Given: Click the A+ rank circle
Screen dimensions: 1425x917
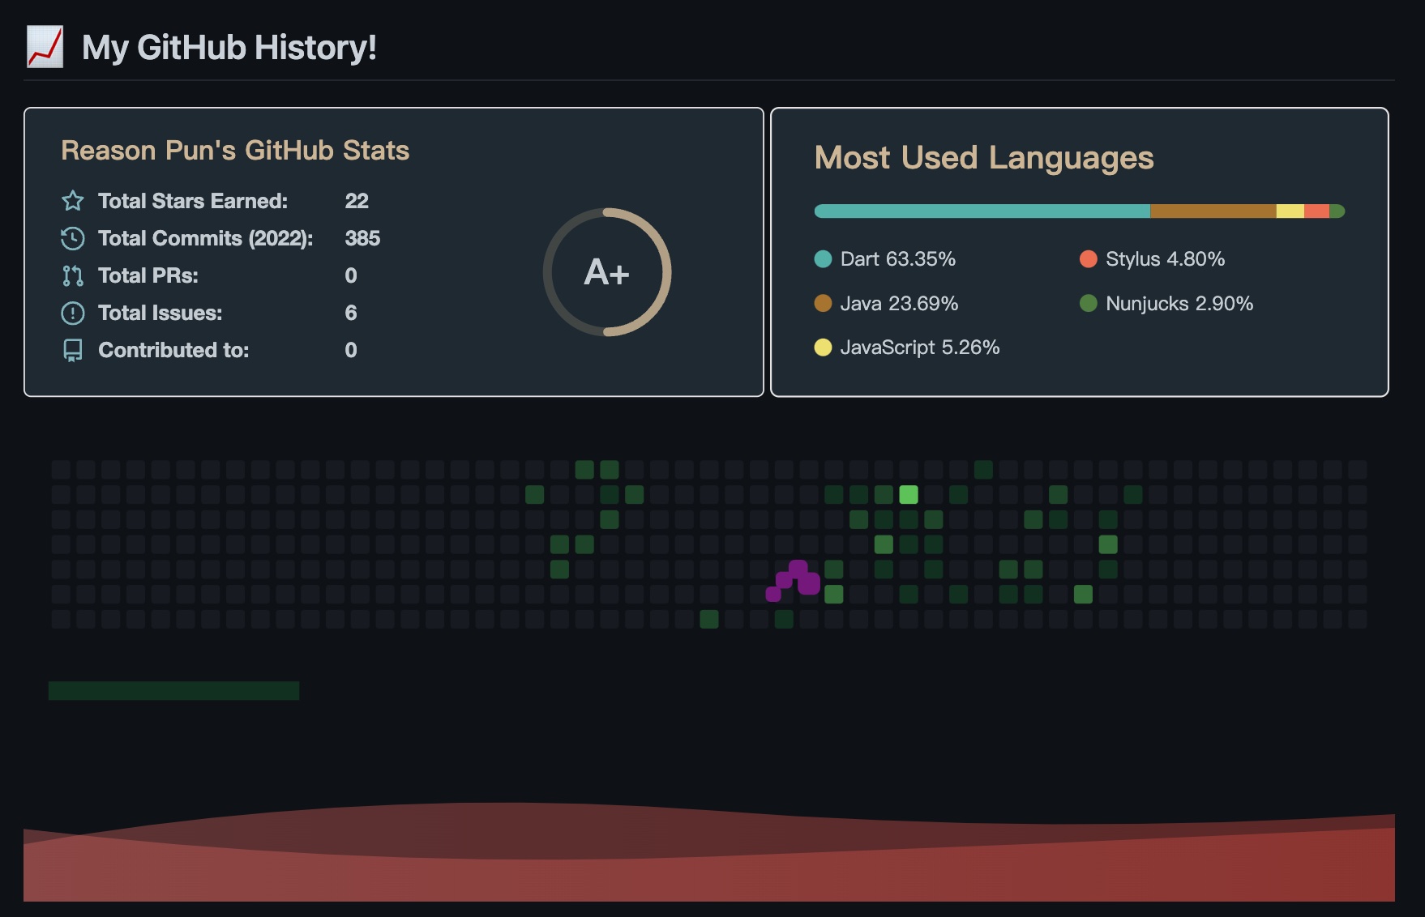Looking at the screenshot, I should (606, 272).
